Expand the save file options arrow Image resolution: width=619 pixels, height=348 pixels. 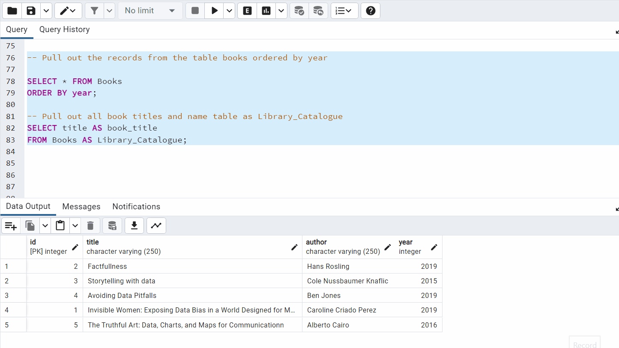[46, 11]
